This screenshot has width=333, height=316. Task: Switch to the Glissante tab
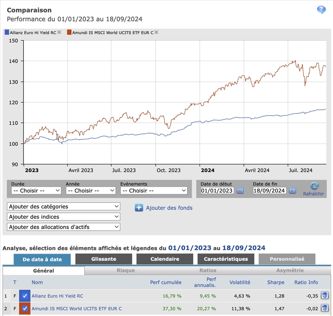tap(104, 259)
